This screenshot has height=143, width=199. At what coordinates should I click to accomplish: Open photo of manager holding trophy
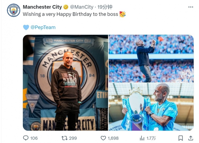pos(151,107)
